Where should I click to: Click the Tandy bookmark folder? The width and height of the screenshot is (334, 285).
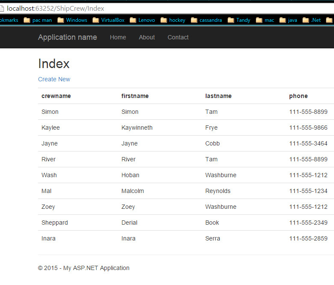tap(239, 20)
